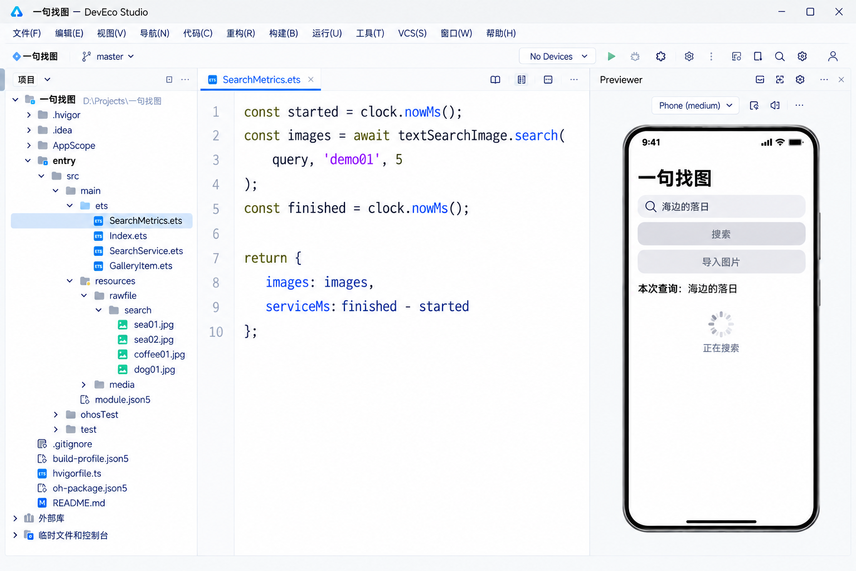
Task: Click the puzzle-piece icon in the top toolbar
Action: 661,56
